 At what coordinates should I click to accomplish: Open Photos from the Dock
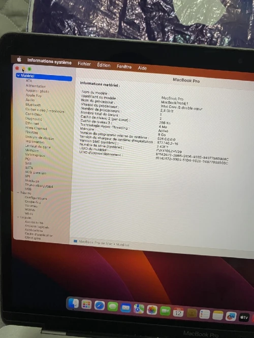point(152,310)
